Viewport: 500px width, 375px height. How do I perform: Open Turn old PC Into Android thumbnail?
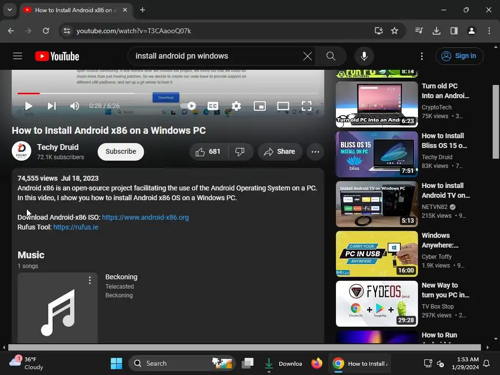(376, 104)
